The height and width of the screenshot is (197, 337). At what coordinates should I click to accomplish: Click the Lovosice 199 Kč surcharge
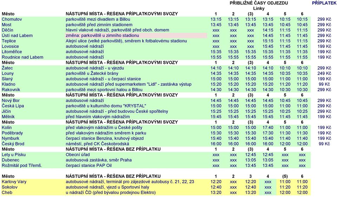[324, 46]
